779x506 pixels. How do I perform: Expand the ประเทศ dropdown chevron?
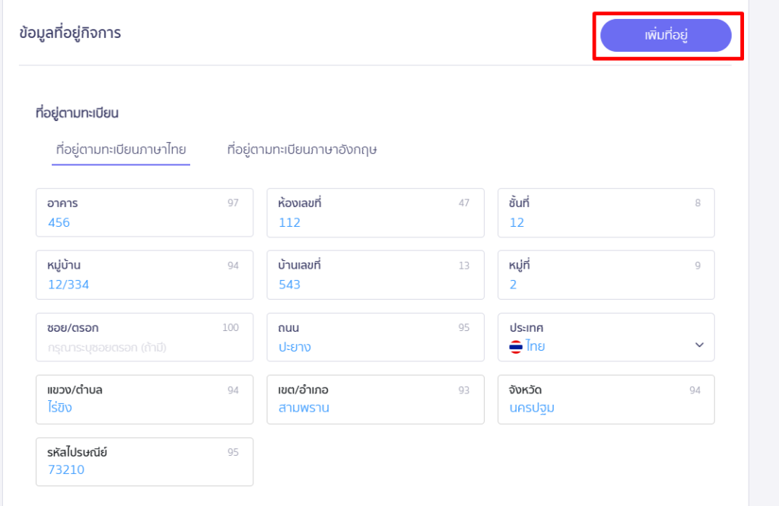699,345
